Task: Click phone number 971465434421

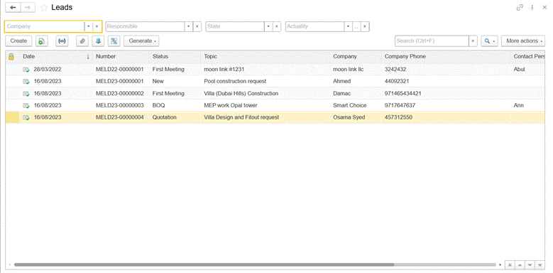Action: click(x=403, y=94)
